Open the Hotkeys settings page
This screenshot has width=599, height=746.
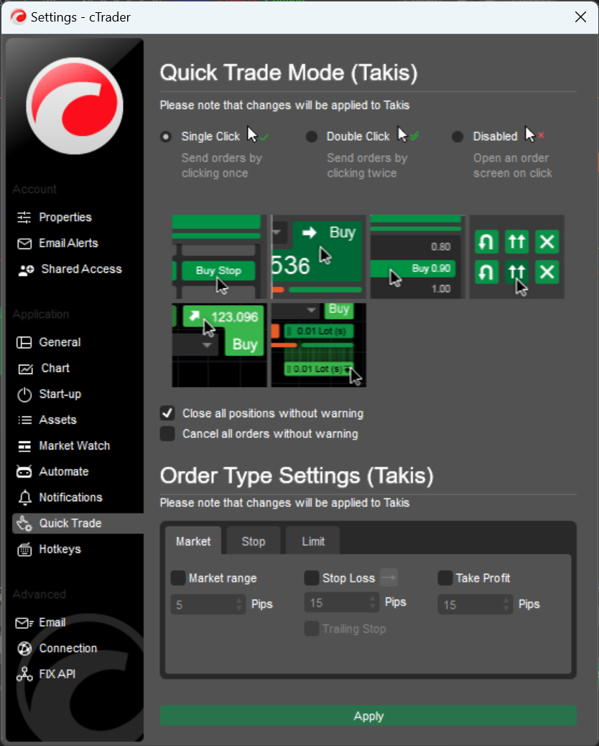tap(60, 549)
